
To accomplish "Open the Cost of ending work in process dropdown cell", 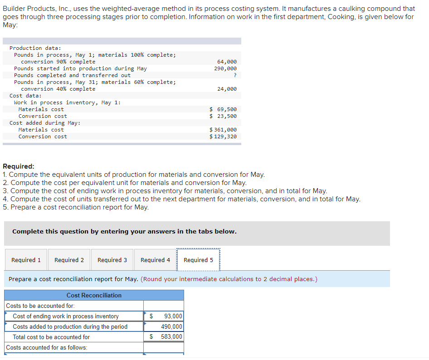I will coord(73,316).
